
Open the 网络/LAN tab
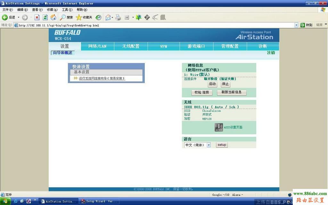pyautogui.click(x=97, y=46)
